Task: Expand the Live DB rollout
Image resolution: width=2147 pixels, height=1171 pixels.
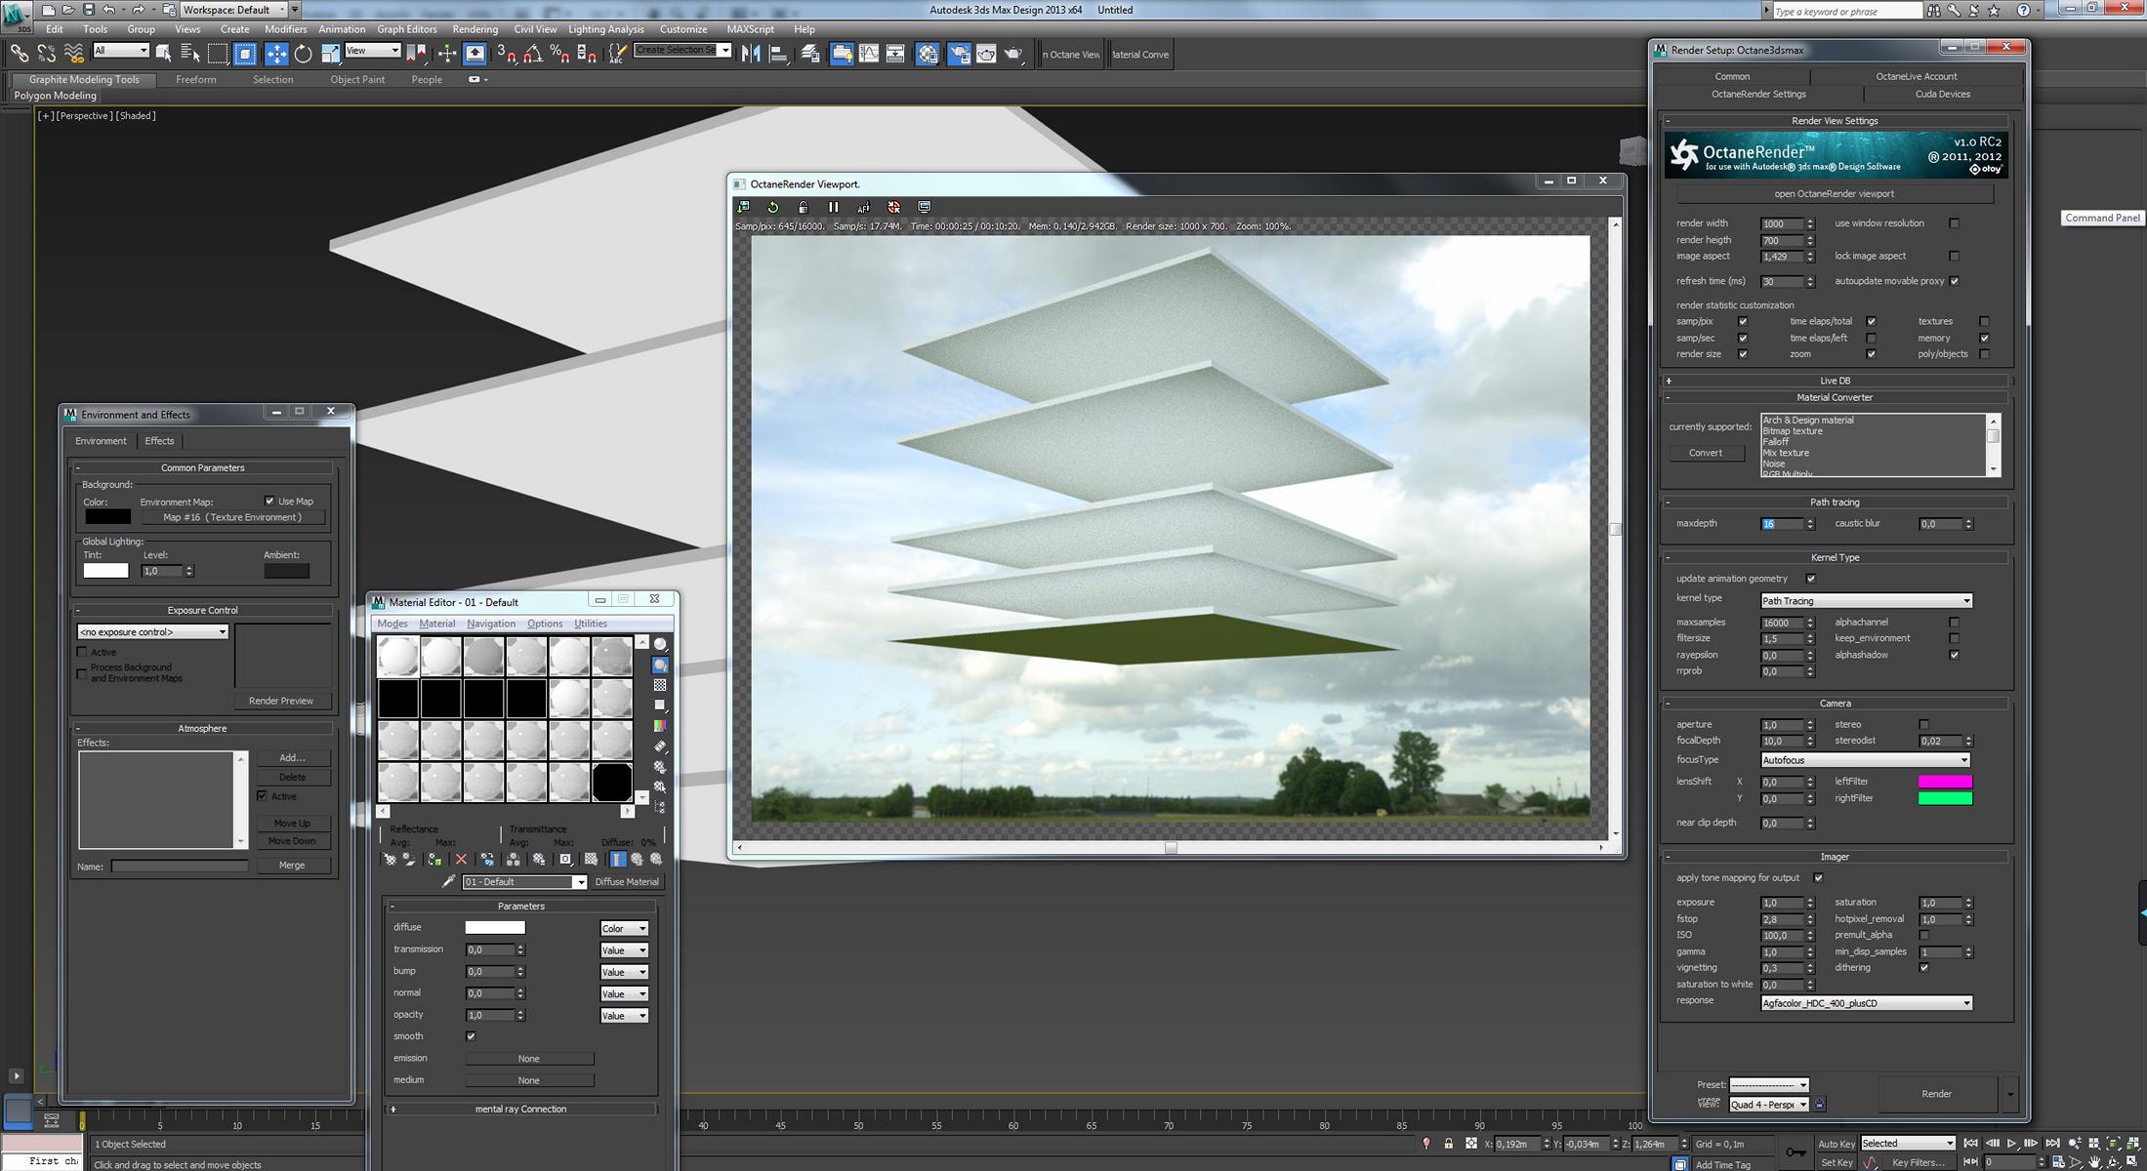Action: [1834, 381]
